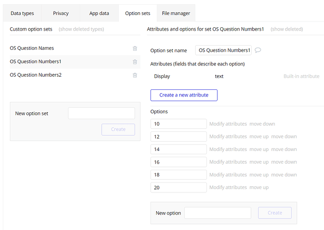Open the File manager tab
324x230 pixels.
pyautogui.click(x=176, y=13)
